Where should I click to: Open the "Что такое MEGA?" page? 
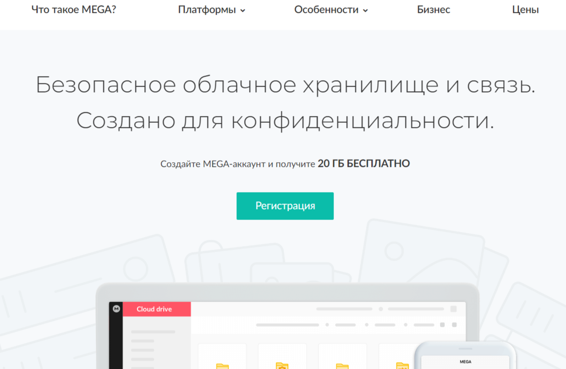(74, 10)
